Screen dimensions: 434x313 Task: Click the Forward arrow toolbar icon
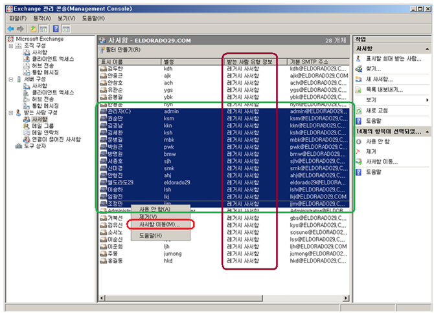point(20,28)
